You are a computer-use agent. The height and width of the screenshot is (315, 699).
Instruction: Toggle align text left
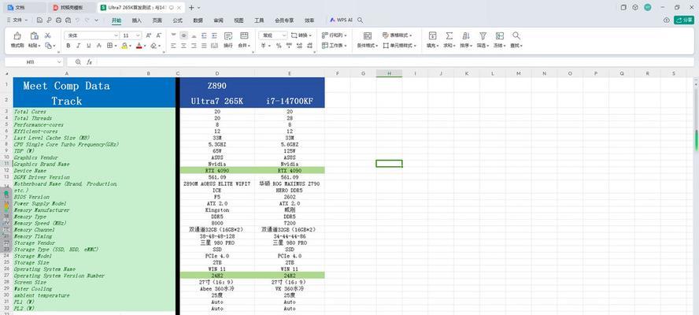coord(173,46)
